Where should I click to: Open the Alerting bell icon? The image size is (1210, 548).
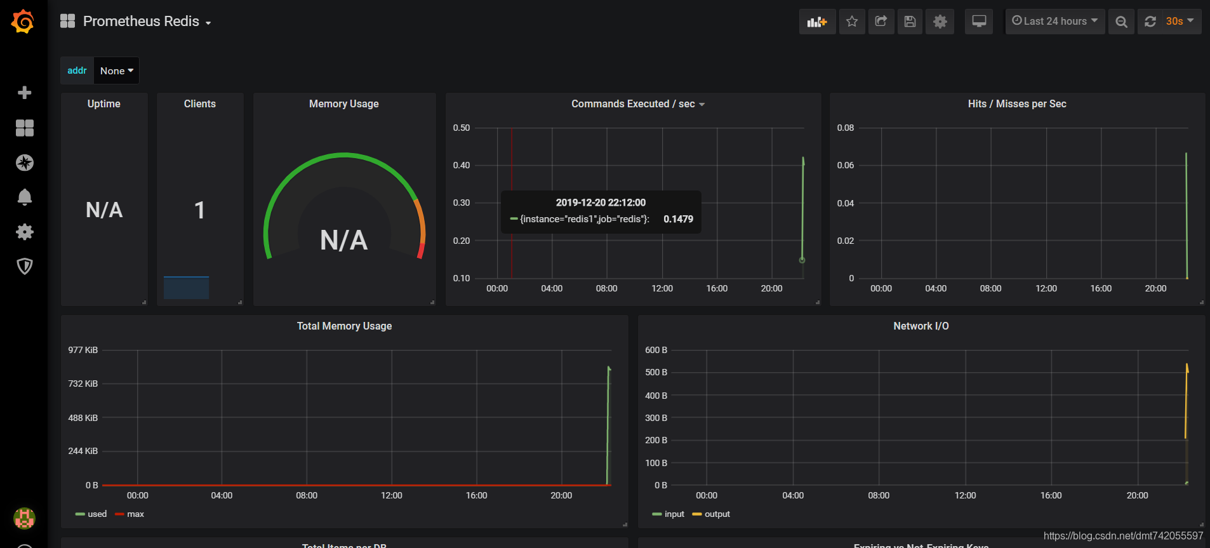pos(24,197)
